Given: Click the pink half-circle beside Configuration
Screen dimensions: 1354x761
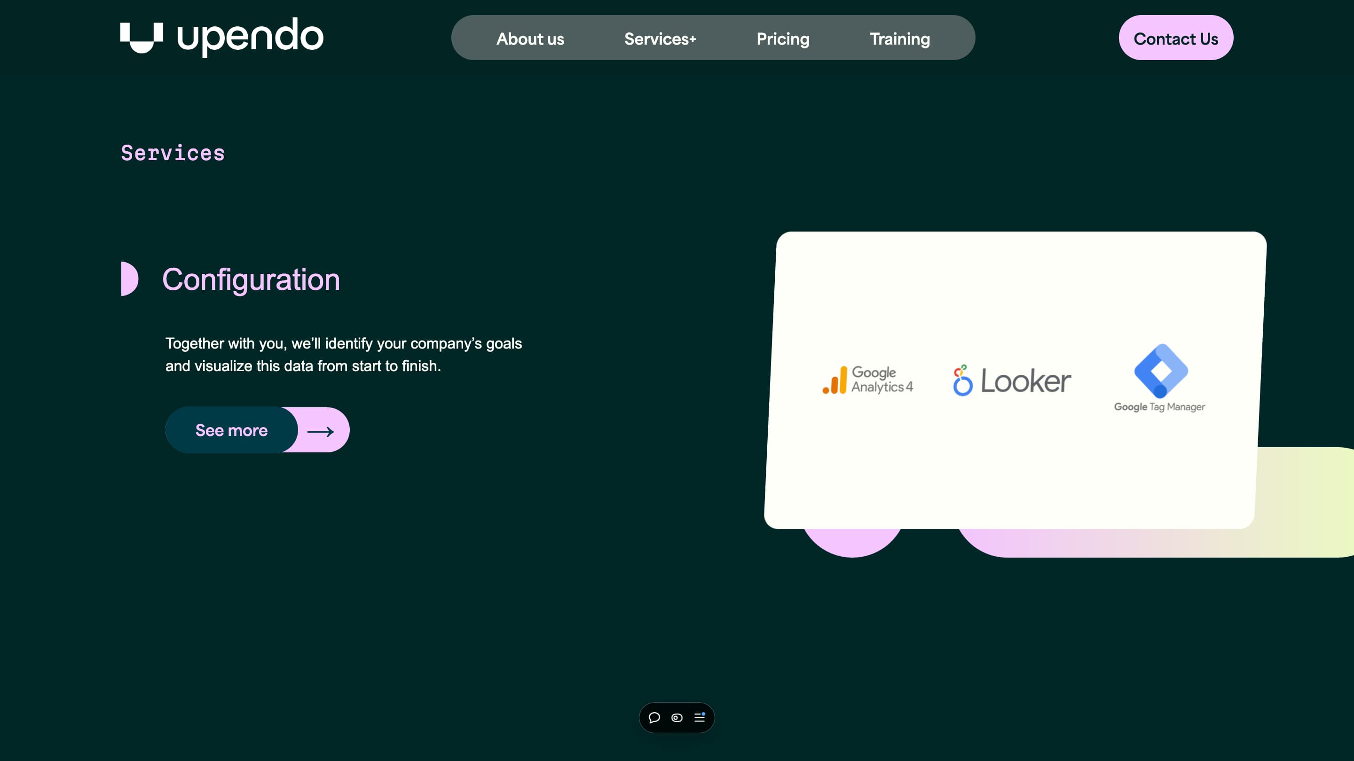Looking at the screenshot, I should click(129, 279).
